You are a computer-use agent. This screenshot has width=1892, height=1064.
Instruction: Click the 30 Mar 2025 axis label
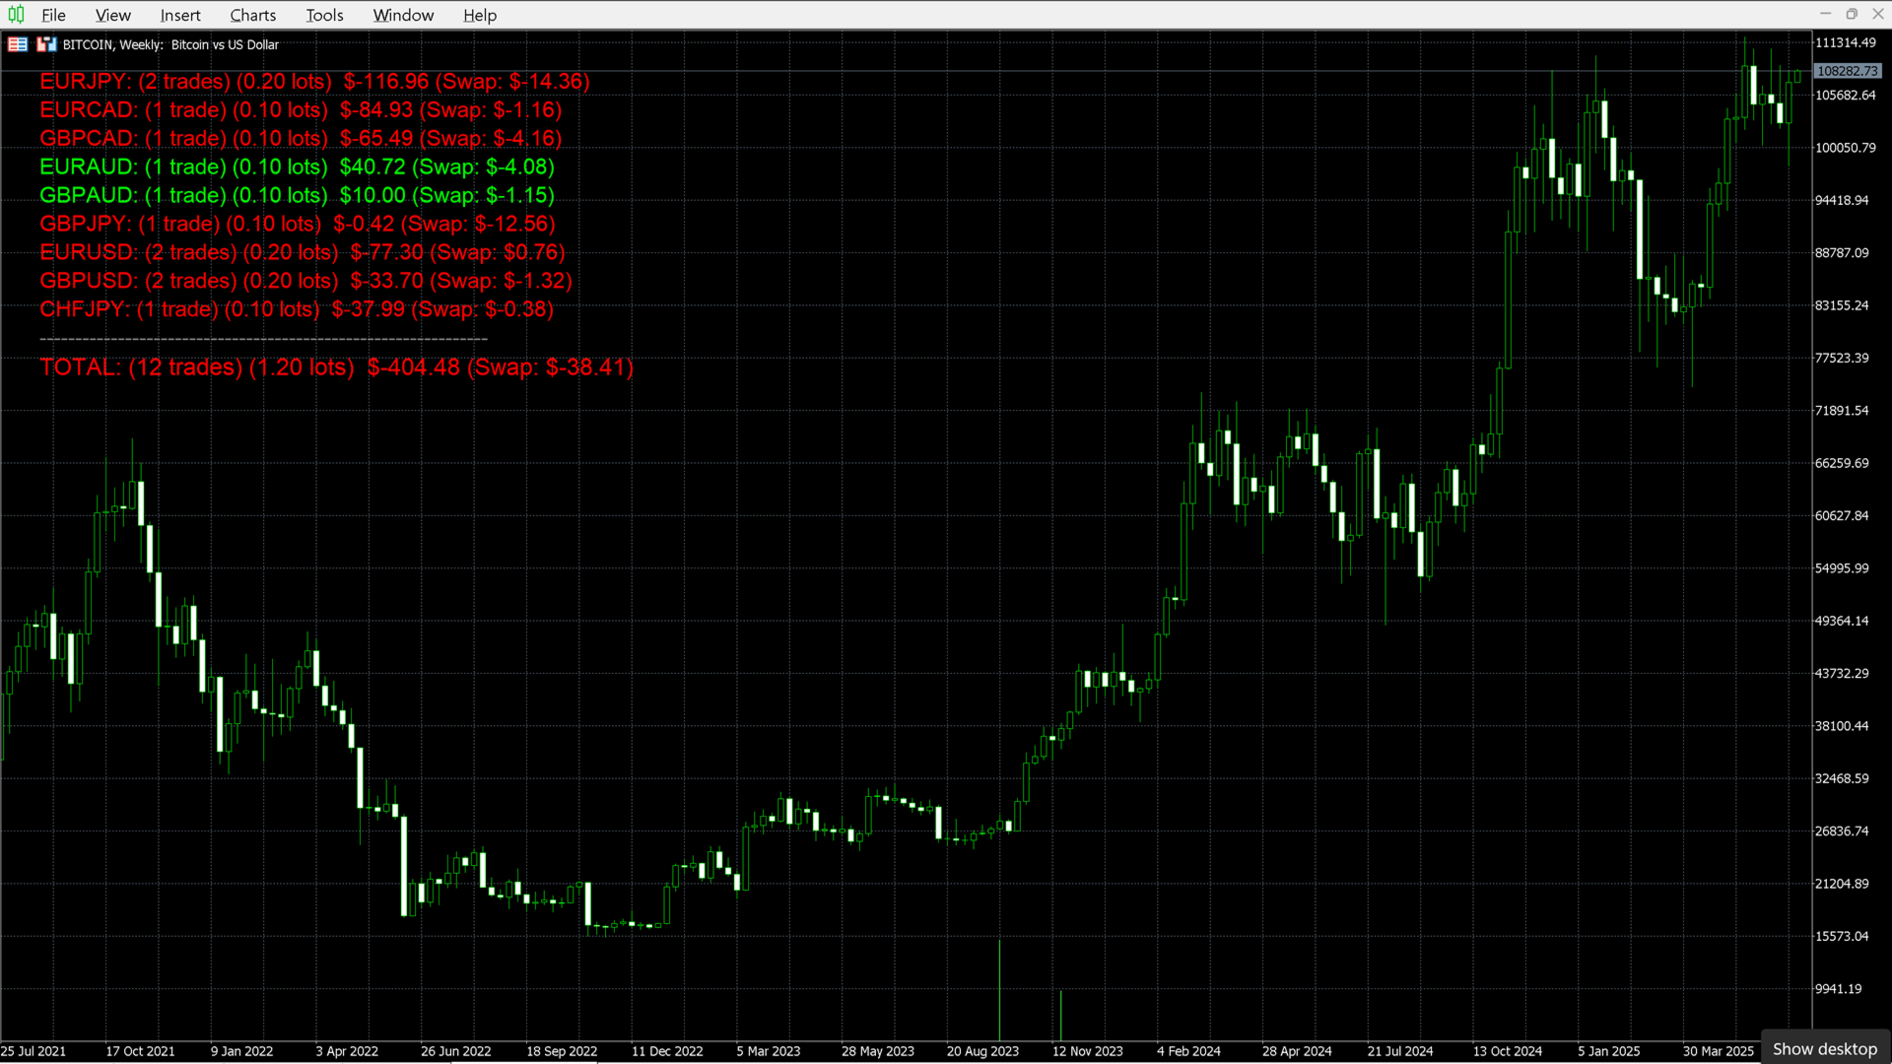click(x=1717, y=1051)
